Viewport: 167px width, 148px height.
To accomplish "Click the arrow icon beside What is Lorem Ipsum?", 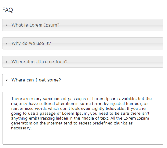I will pyautogui.click(x=7, y=25).
